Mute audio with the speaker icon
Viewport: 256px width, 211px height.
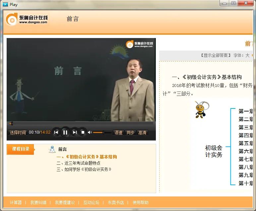pos(90,132)
